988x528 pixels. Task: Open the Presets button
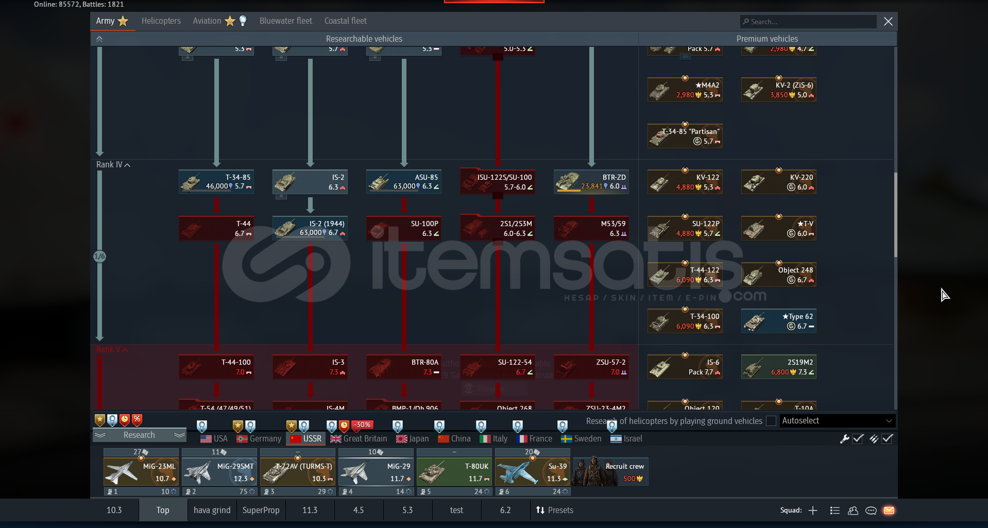555,510
